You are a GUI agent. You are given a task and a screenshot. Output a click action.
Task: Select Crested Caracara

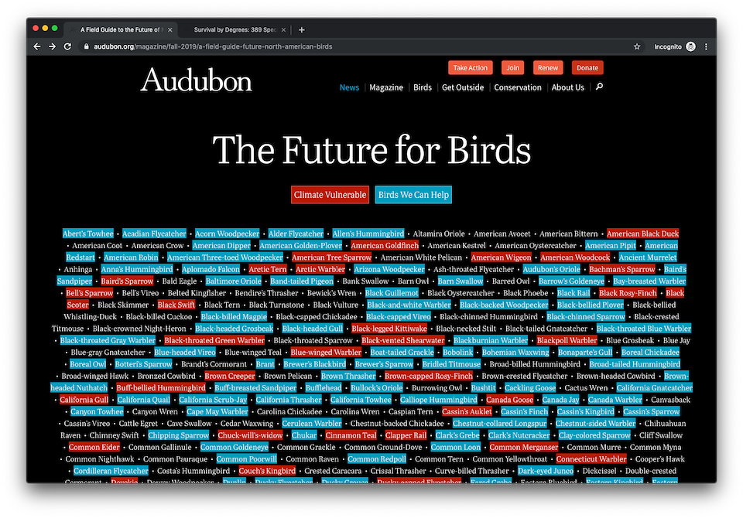[333, 470]
